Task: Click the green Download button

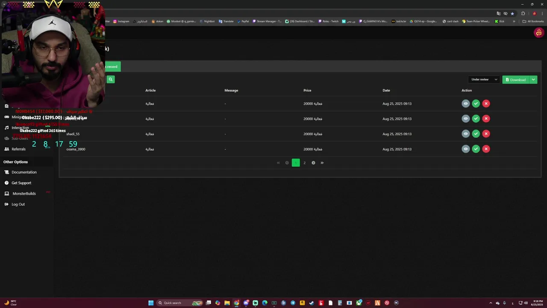Action: click(x=516, y=80)
